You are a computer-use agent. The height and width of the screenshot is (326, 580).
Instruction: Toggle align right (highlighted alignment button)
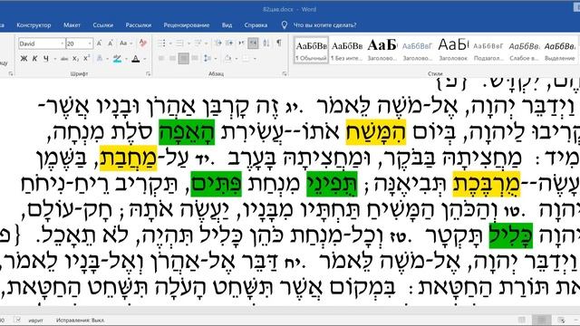tap(183, 58)
